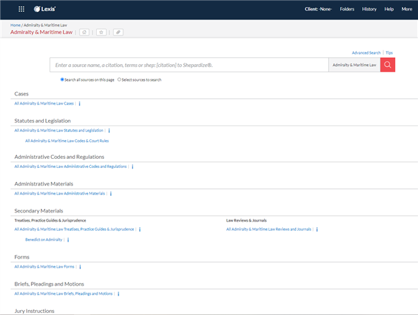Open All Admiralty & Maritime Law Administrative Codes and Regulations

70,167
